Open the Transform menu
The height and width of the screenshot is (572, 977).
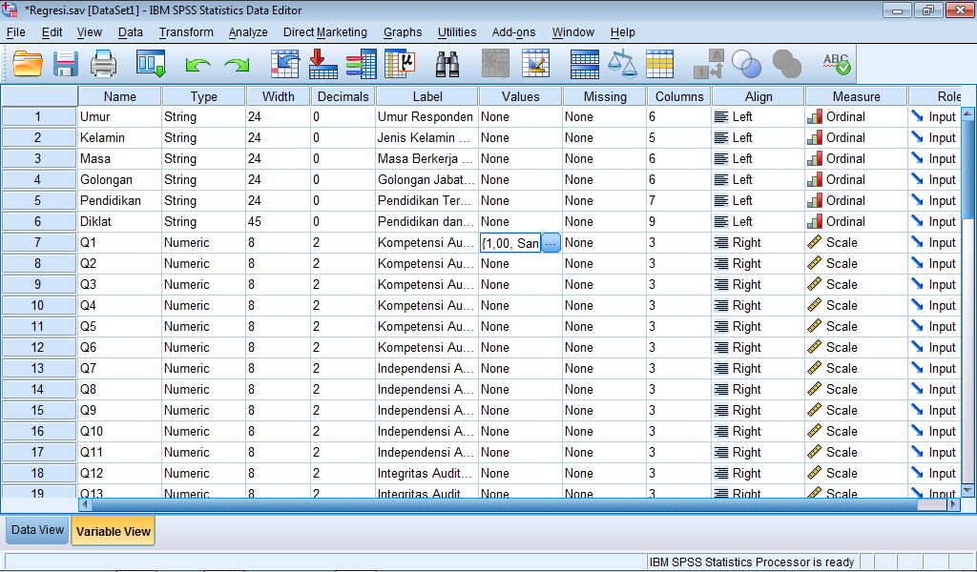tap(186, 32)
